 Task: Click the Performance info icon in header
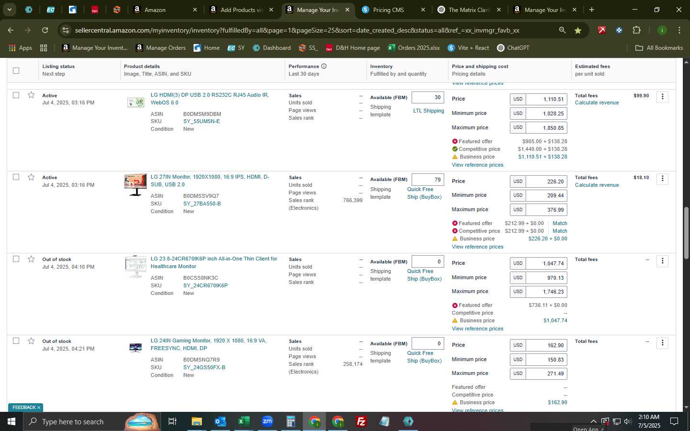click(x=324, y=66)
